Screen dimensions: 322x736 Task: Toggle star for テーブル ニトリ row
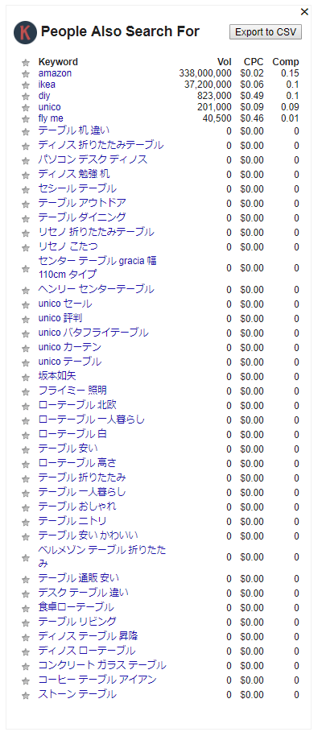pyautogui.click(x=26, y=523)
